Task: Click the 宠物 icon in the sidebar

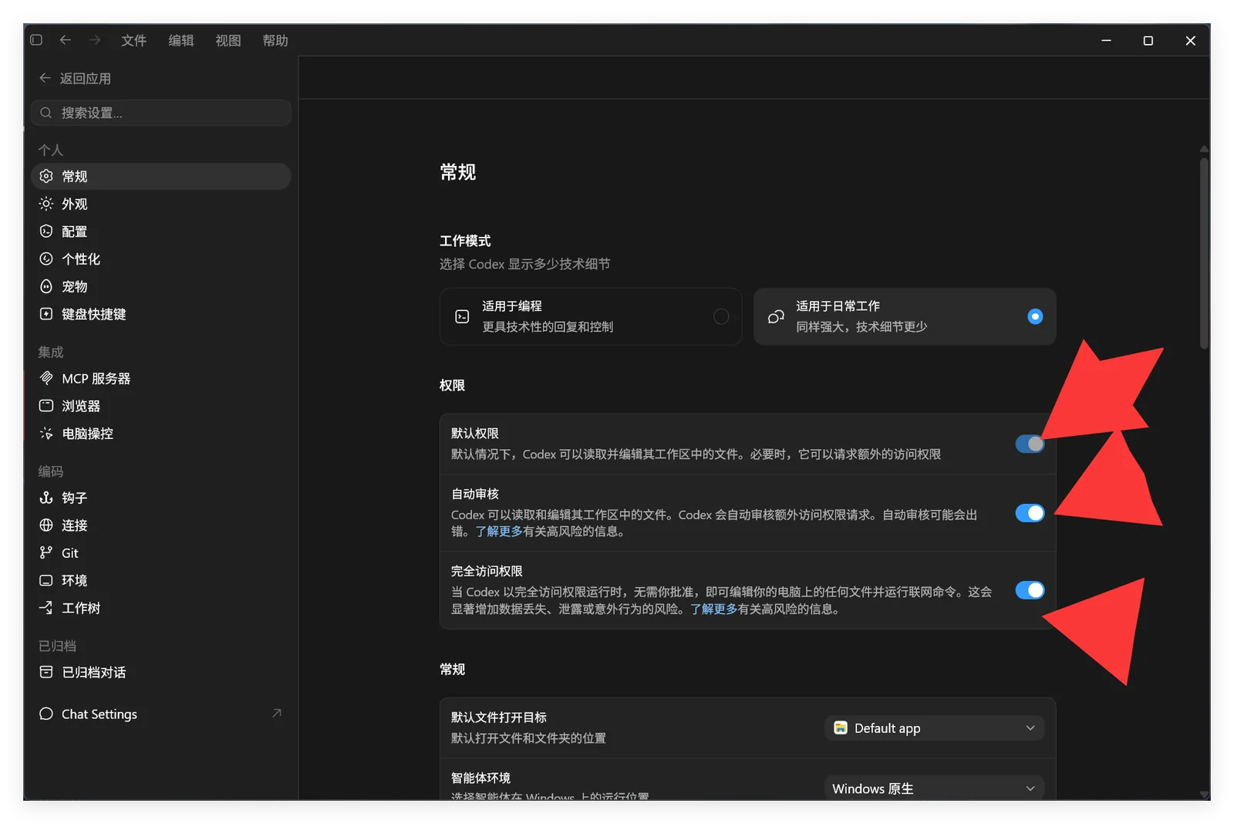Action: (46, 286)
